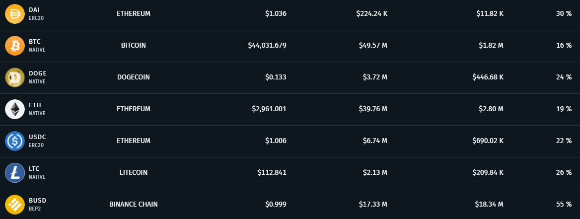Screen dimensions: 580x219
Task: Click the Dogecoin icon
Action: [x=14, y=77]
